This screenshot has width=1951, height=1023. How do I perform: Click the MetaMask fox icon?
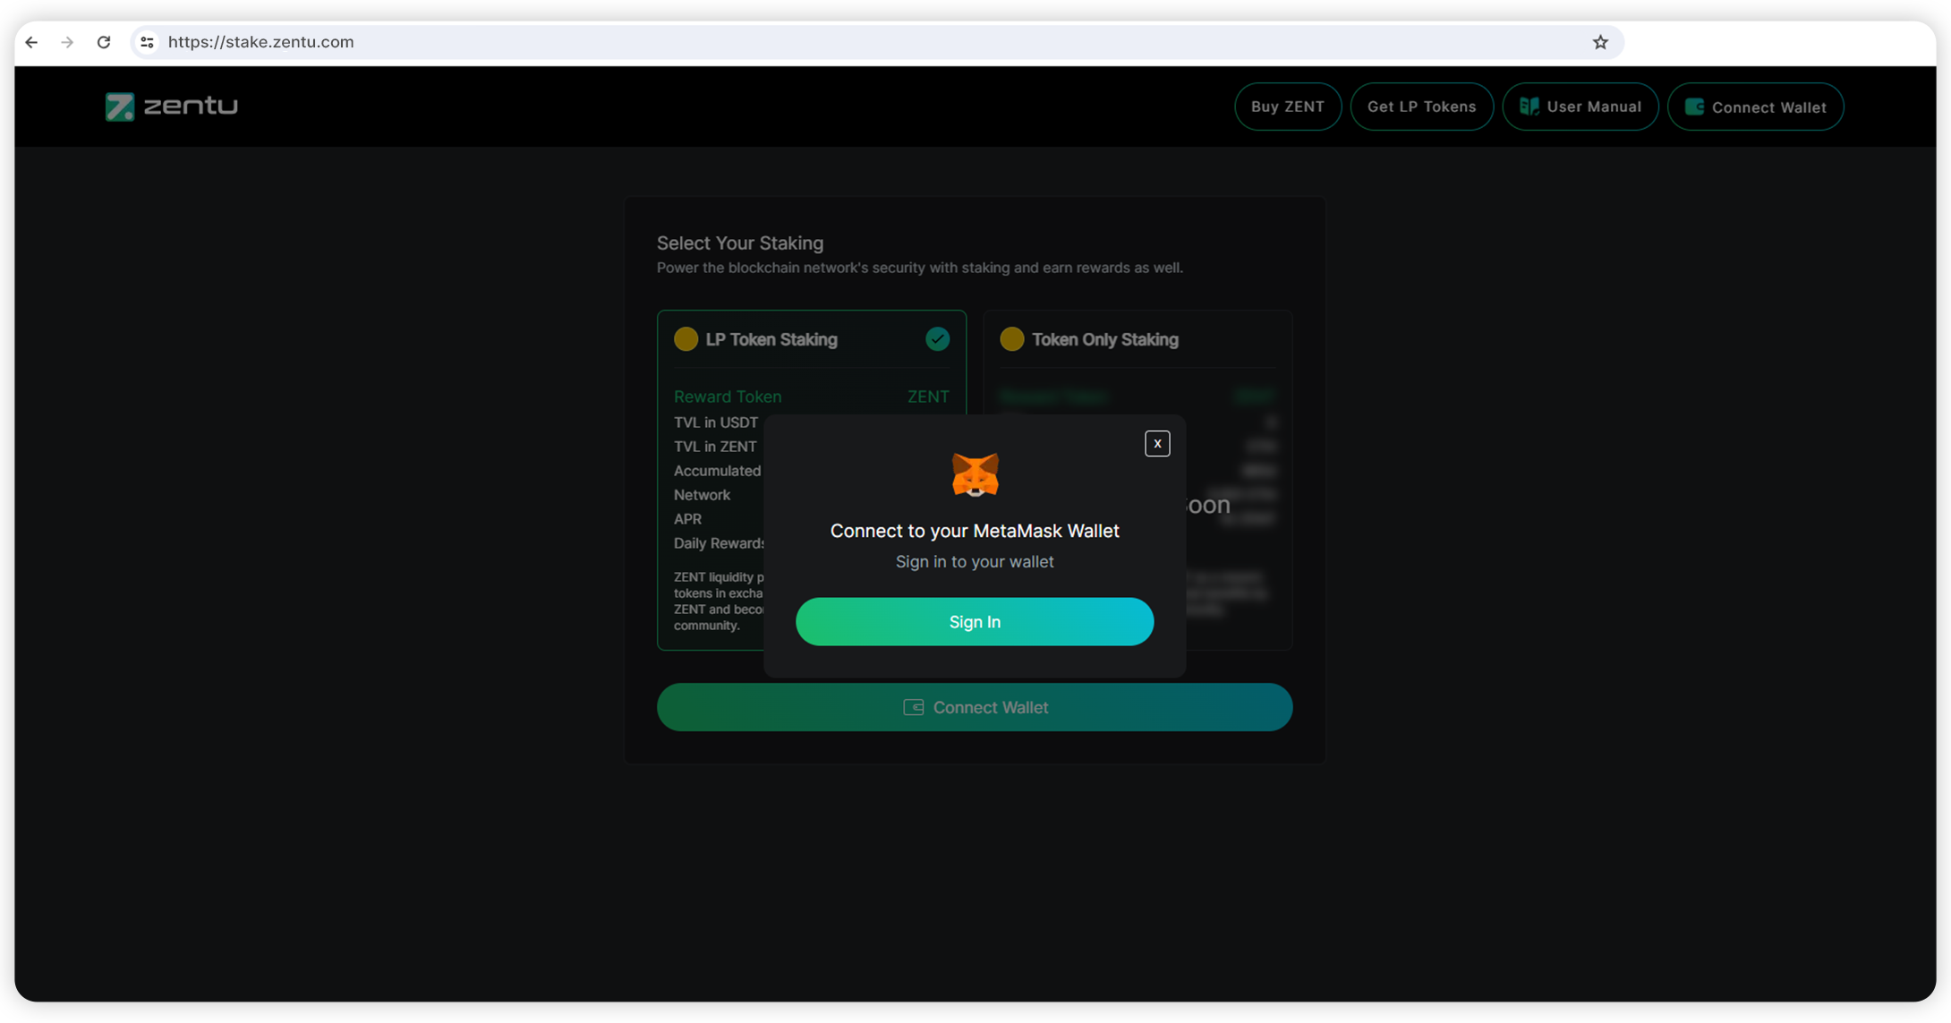[975, 474]
